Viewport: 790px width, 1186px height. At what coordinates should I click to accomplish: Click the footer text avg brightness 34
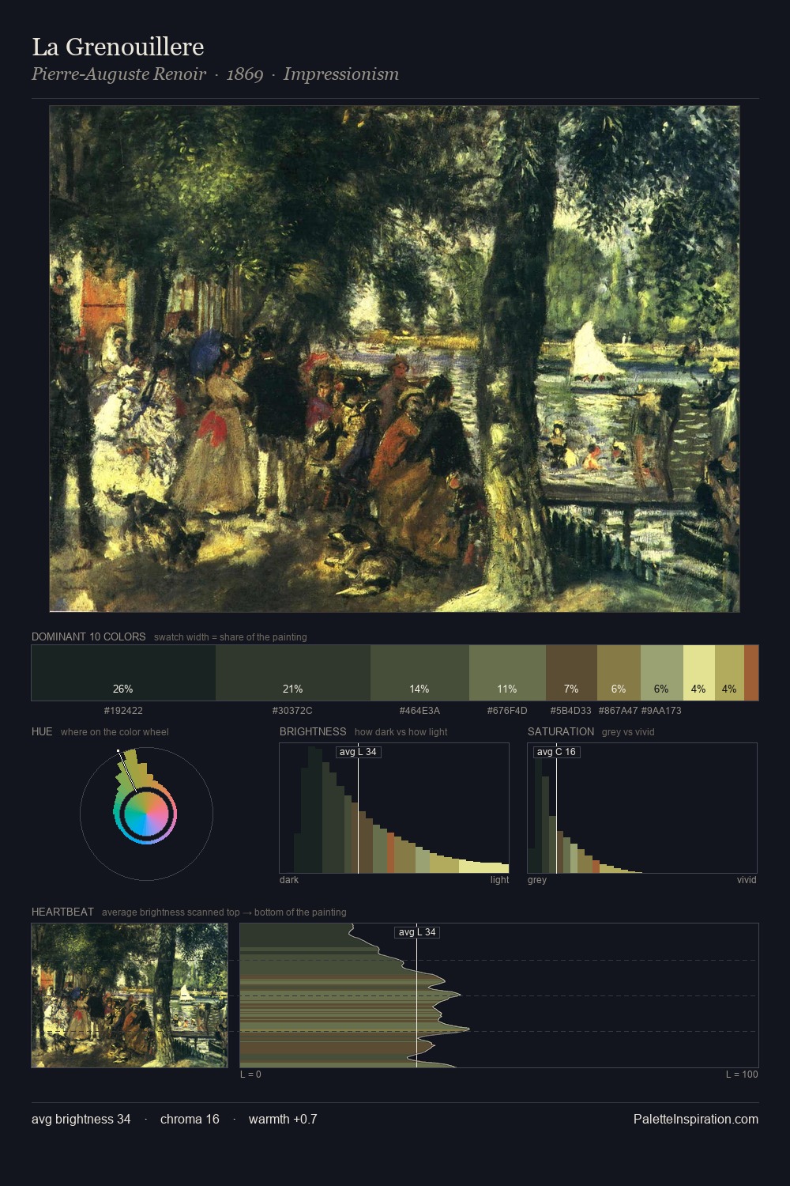81,1120
